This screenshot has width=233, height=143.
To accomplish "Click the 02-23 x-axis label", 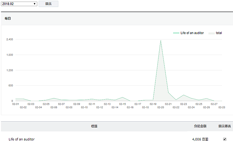I will (x=184, y=104).
